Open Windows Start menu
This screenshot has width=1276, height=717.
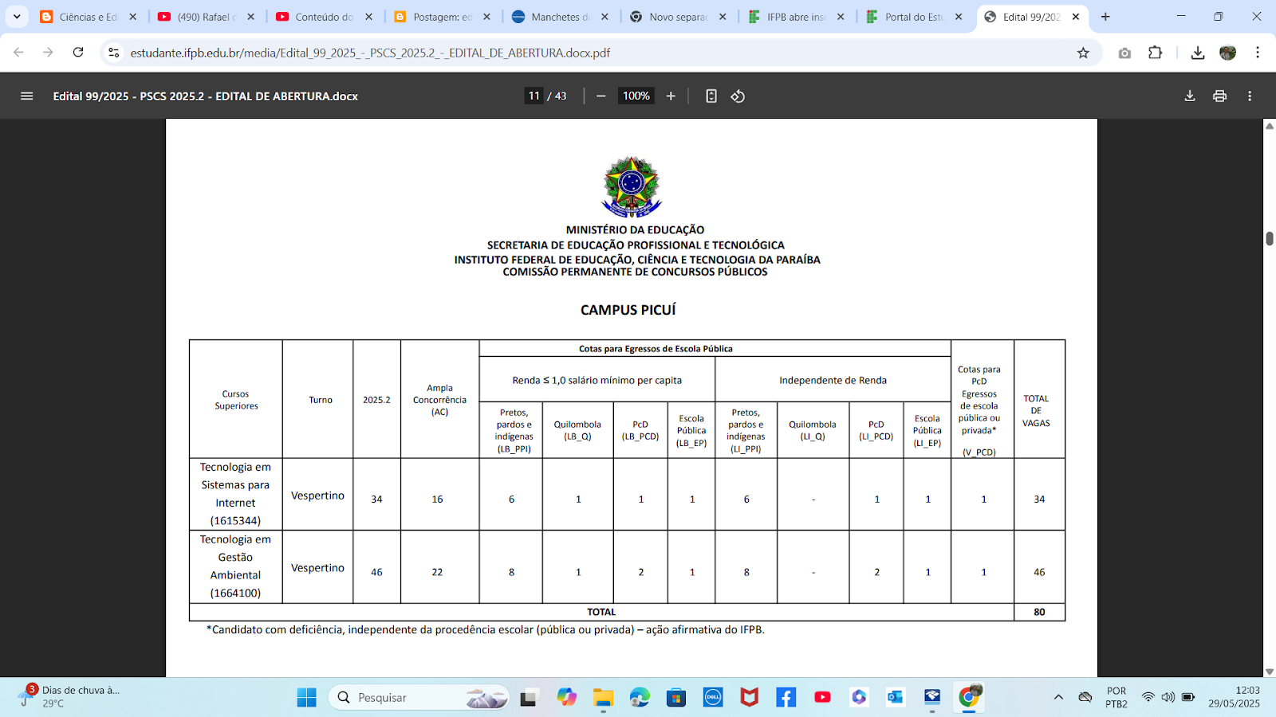click(307, 698)
